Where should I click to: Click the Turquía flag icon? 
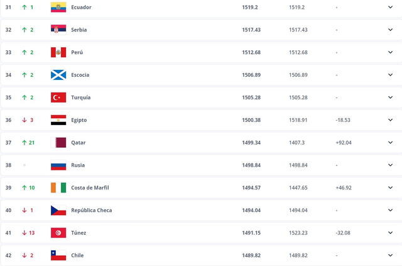58,97
